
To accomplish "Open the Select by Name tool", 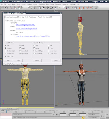I will [x=35, y=8].
